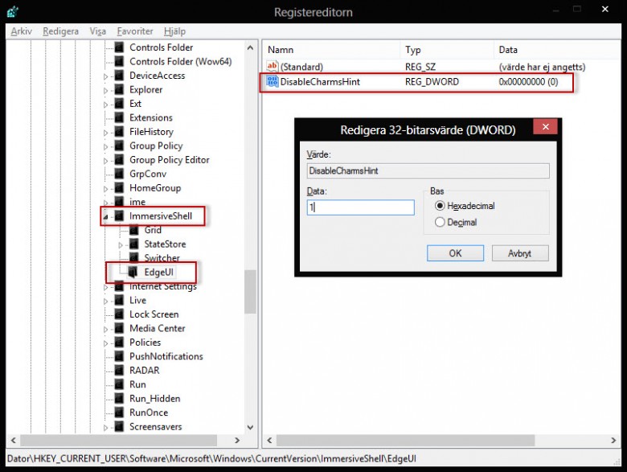Select the Decimal base radio button
Viewport: 627px width, 472px height.
(x=440, y=222)
